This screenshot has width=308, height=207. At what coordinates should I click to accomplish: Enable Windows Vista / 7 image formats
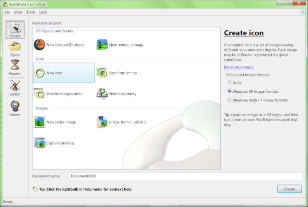(x=230, y=100)
